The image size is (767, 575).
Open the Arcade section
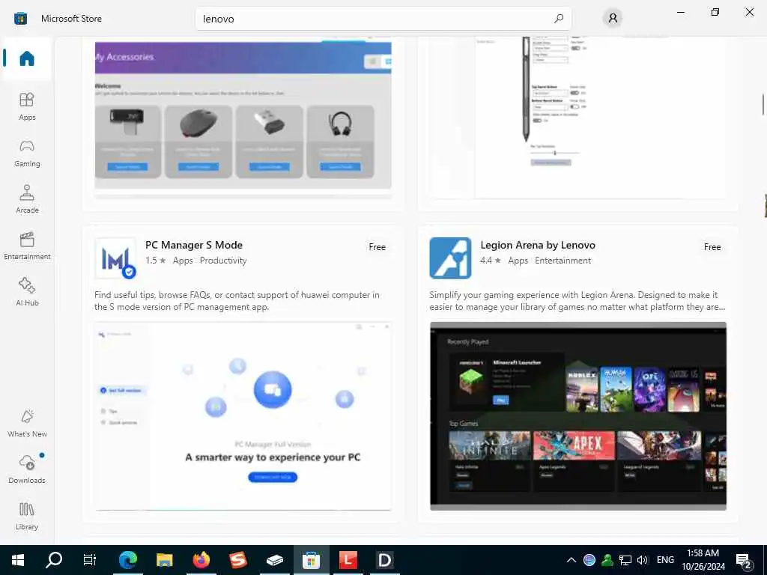(27, 199)
